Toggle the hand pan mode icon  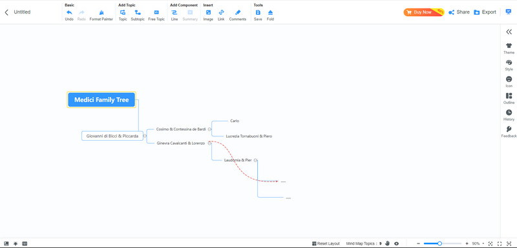tap(388, 243)
